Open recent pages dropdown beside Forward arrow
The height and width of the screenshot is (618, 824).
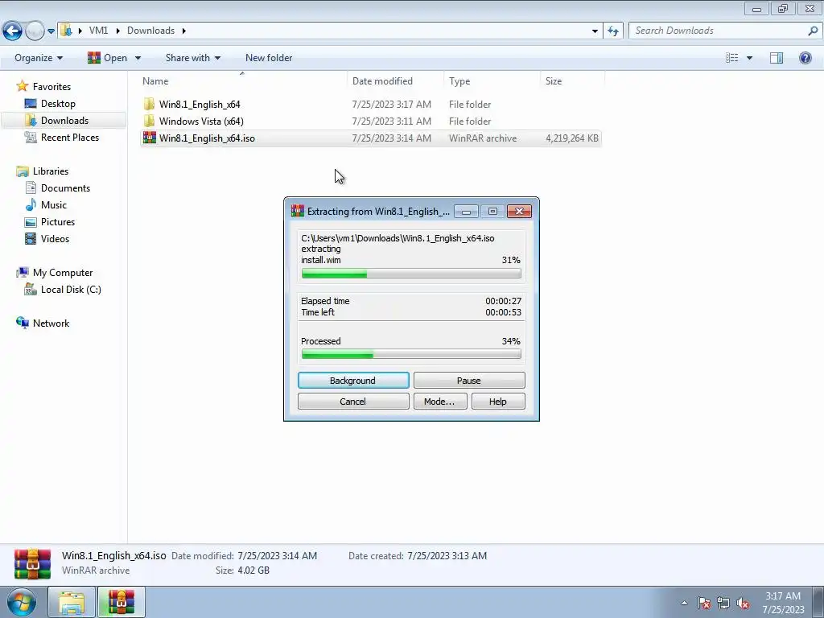click(x=51, y=31)
